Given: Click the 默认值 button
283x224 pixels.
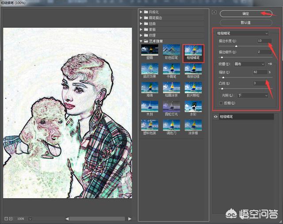Looking at the screenshot, I should pyautogui.click(x=246, y=22).
